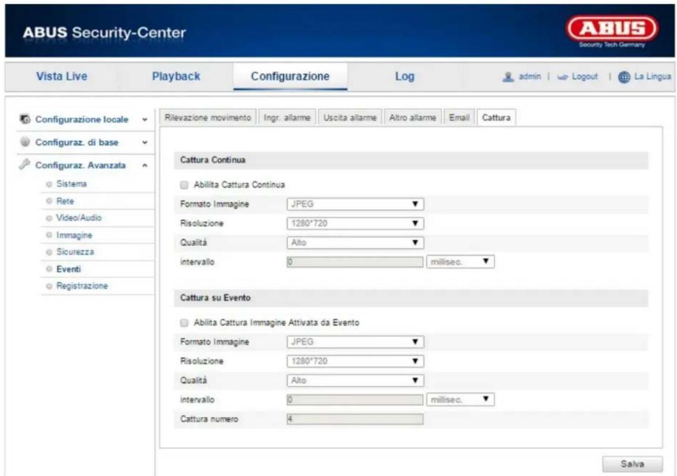Image resolution: width=677 pixels, height=476 pixels.
Task: Open the Altro allarme tab
Action: click(412, 117)
